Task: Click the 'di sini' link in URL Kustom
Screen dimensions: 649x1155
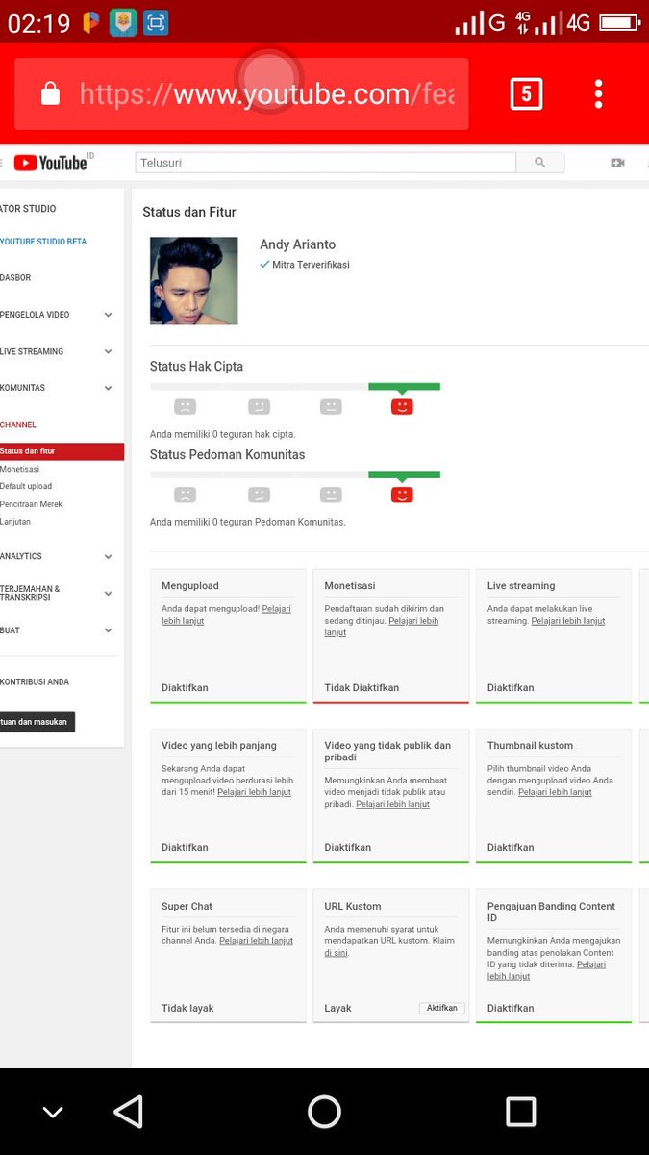Action: 337,953
